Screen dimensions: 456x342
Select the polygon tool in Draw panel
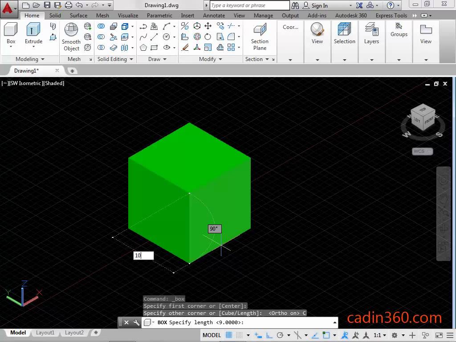[144, 47]
